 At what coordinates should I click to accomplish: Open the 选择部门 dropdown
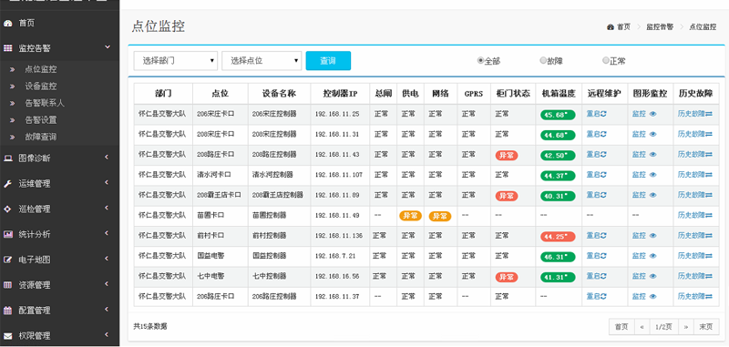coord(176,61)
